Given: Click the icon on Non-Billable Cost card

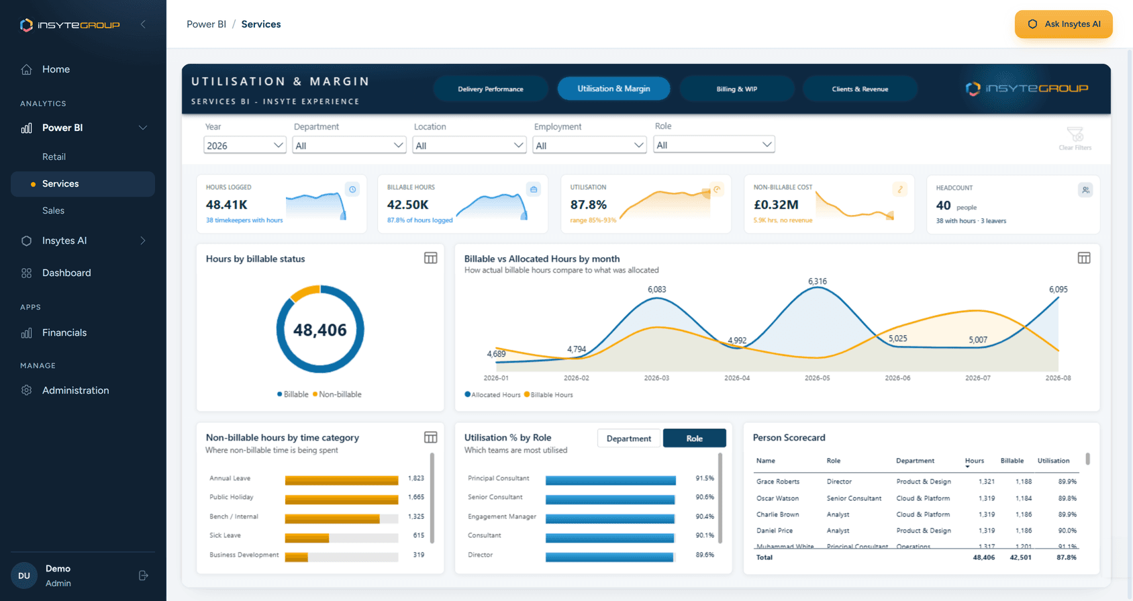Looking at the screenshot, I should point(900,189).
